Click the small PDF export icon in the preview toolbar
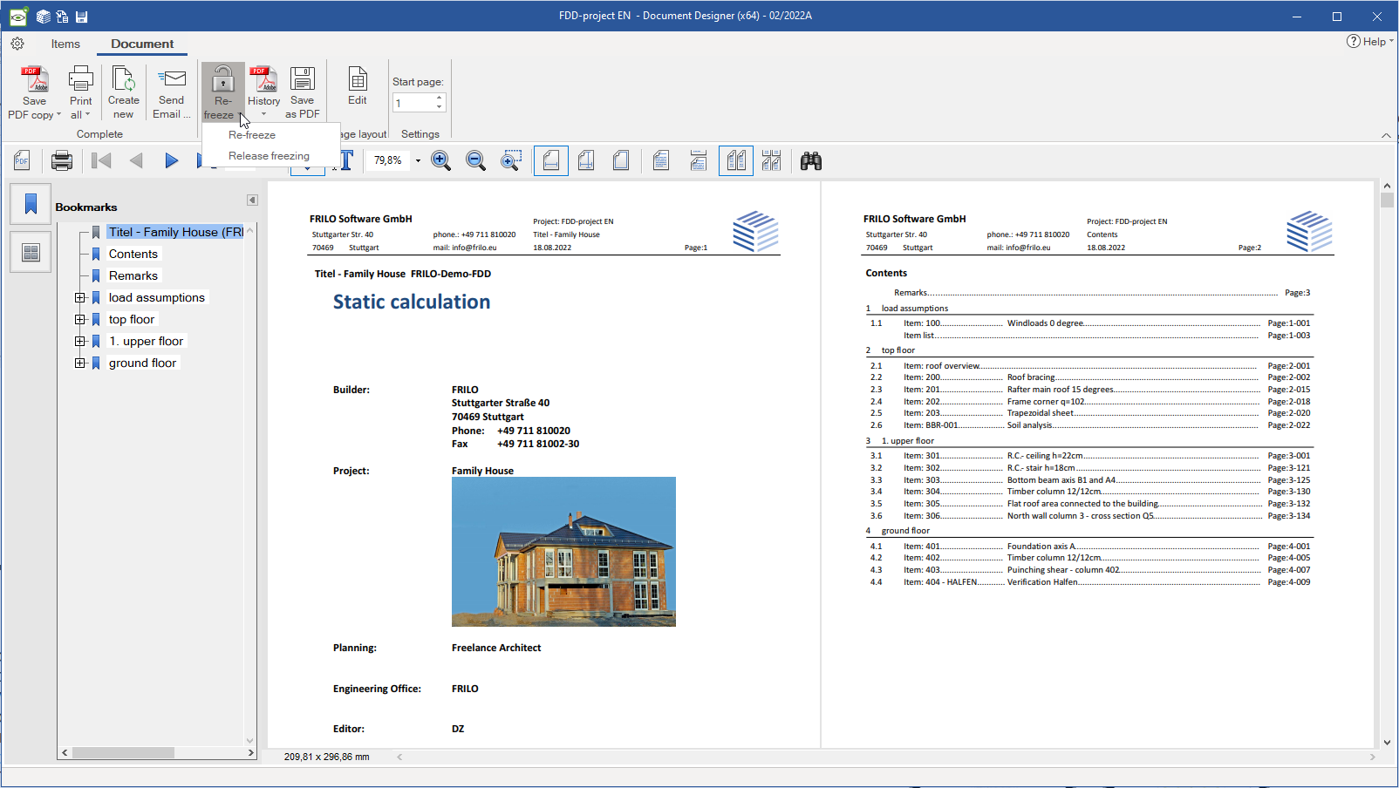 [22, 160]
